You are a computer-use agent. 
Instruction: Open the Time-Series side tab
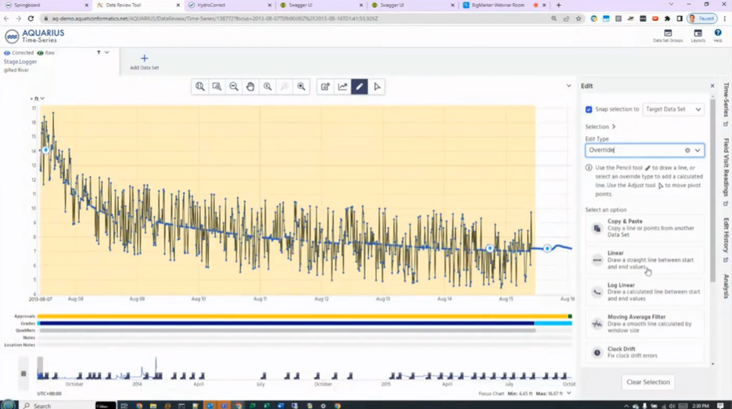coord(726,104)
